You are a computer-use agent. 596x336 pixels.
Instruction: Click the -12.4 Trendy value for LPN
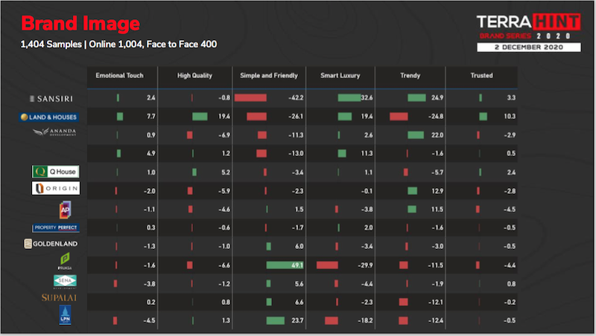pyautogui.click(x=436, y=320)
